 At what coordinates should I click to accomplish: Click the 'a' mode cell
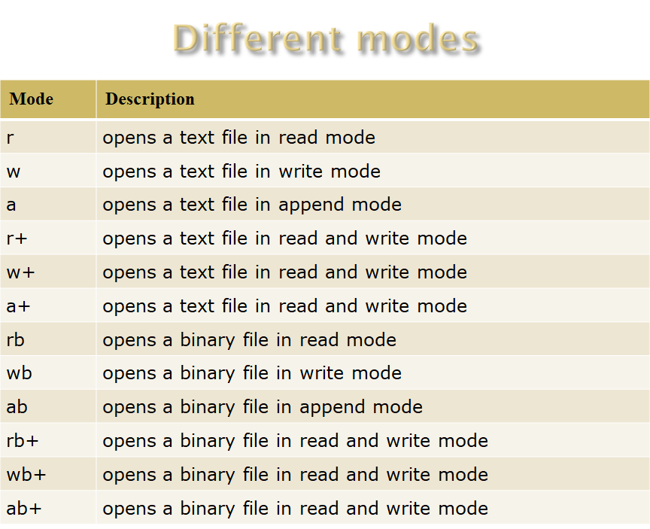point(12,205)
